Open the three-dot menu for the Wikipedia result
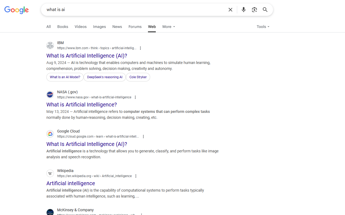 136,176
